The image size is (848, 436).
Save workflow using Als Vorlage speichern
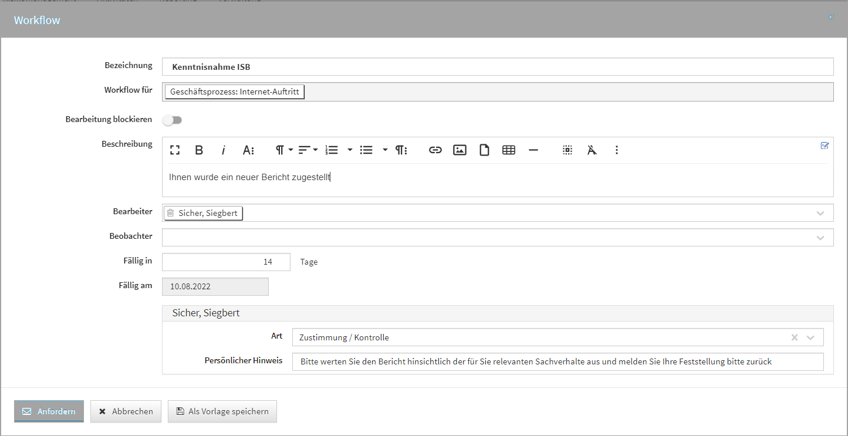coord(222,411)
